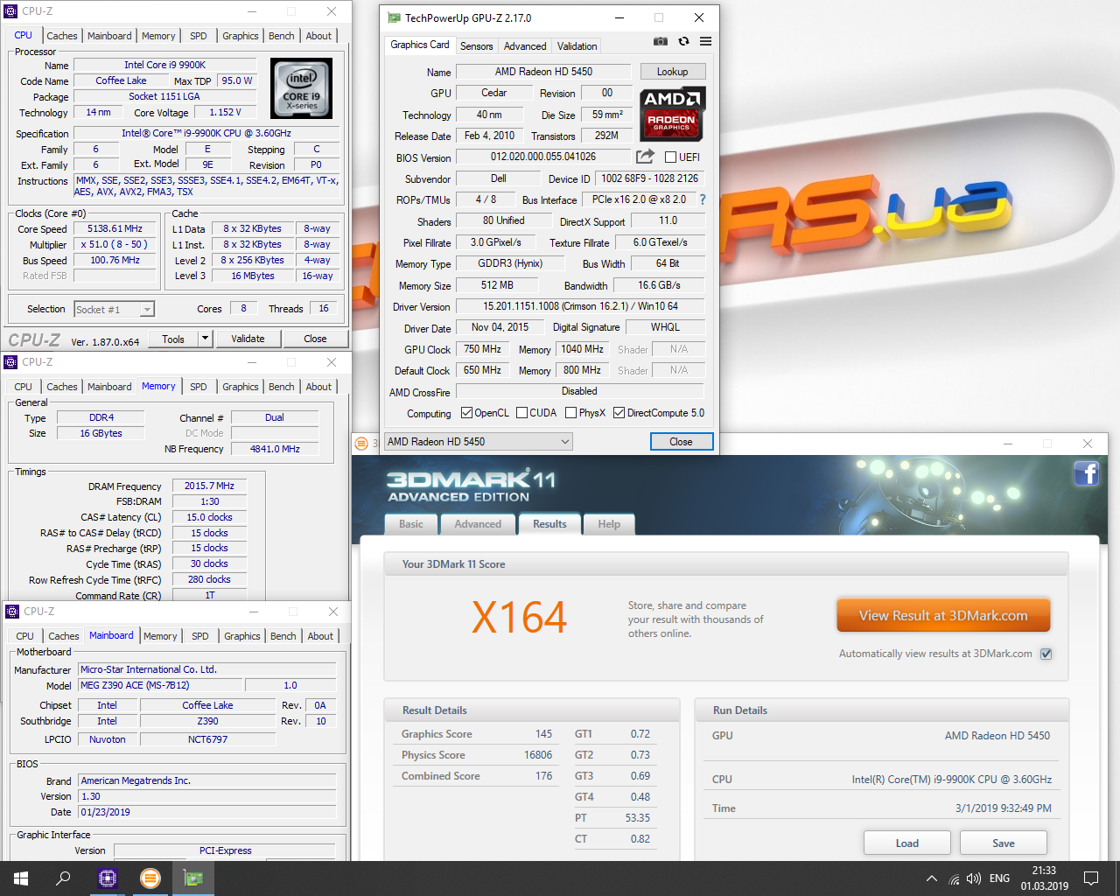Viewport: 1120px width, 896px height.
Task: Click the Intel Core i9 logo in CPU-Z
Action: tap(302, 88)
